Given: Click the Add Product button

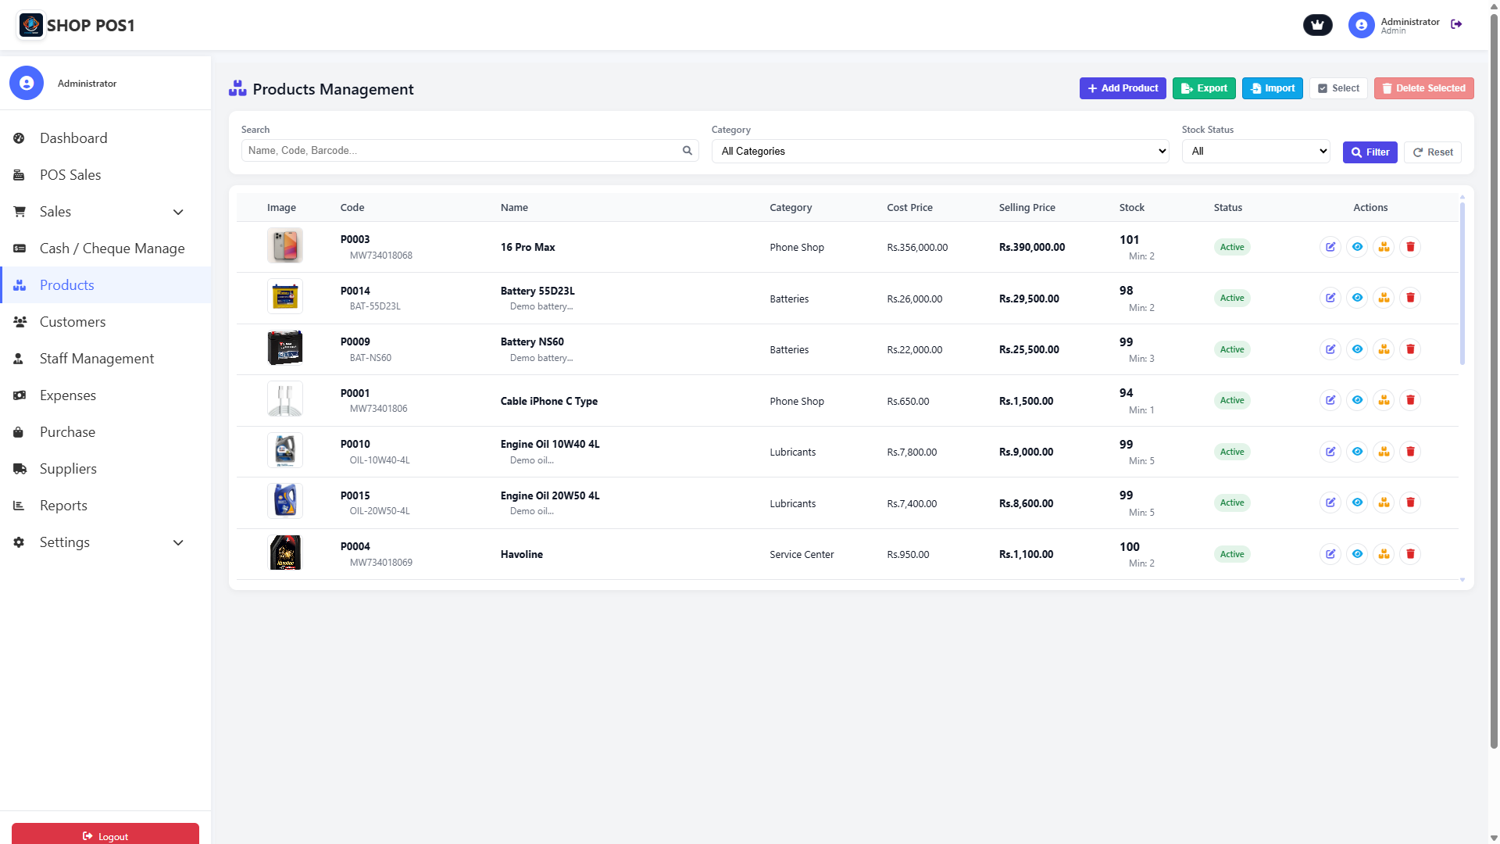Looking at the screenshot, I should coord(1122,88).
